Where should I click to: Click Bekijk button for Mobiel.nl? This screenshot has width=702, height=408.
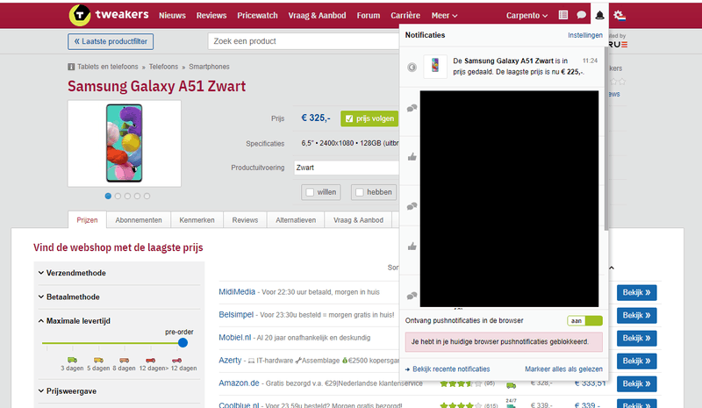click(x=637, y=338)
